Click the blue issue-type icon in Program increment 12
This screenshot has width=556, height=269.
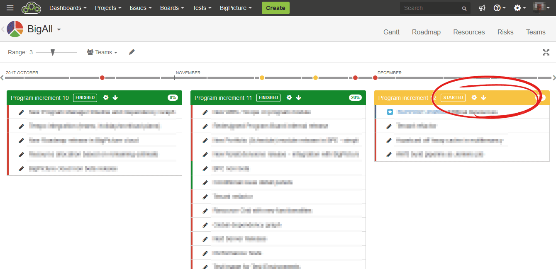pyautogui.click(x=390, y=112)
